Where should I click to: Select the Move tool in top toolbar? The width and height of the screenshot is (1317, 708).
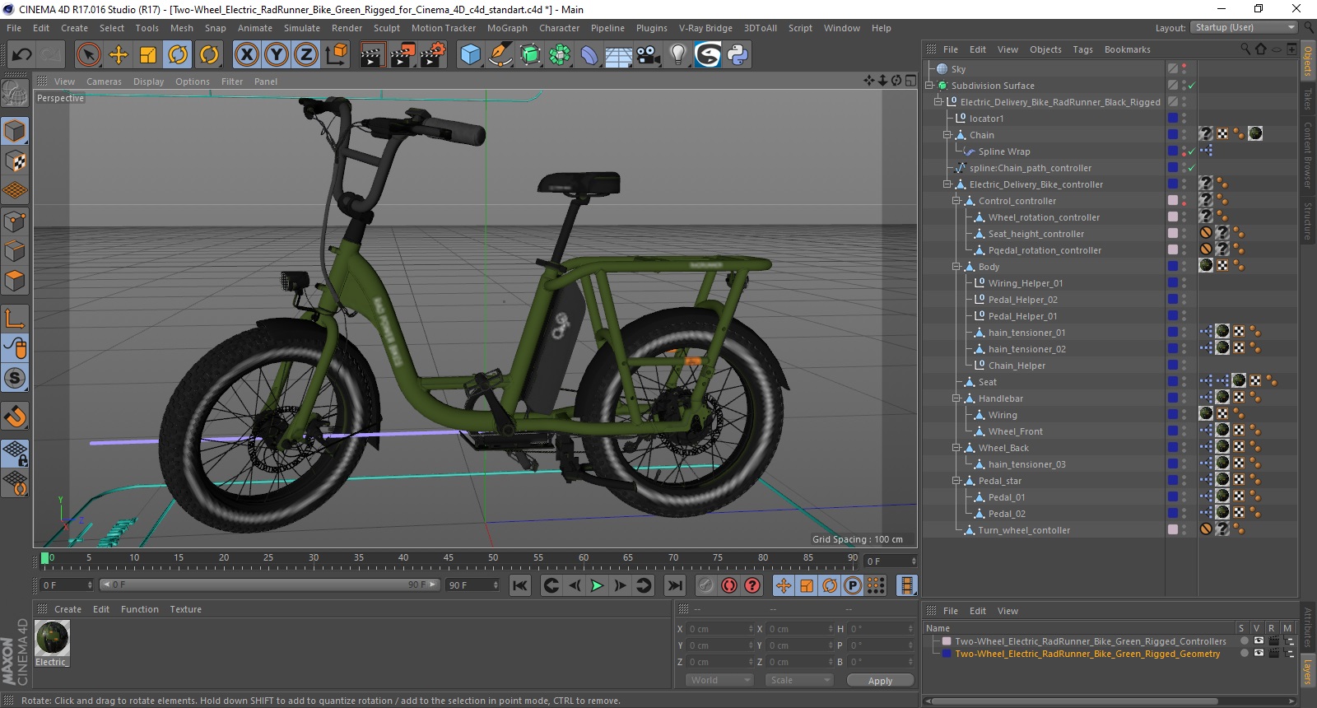[x=119, y=55]
